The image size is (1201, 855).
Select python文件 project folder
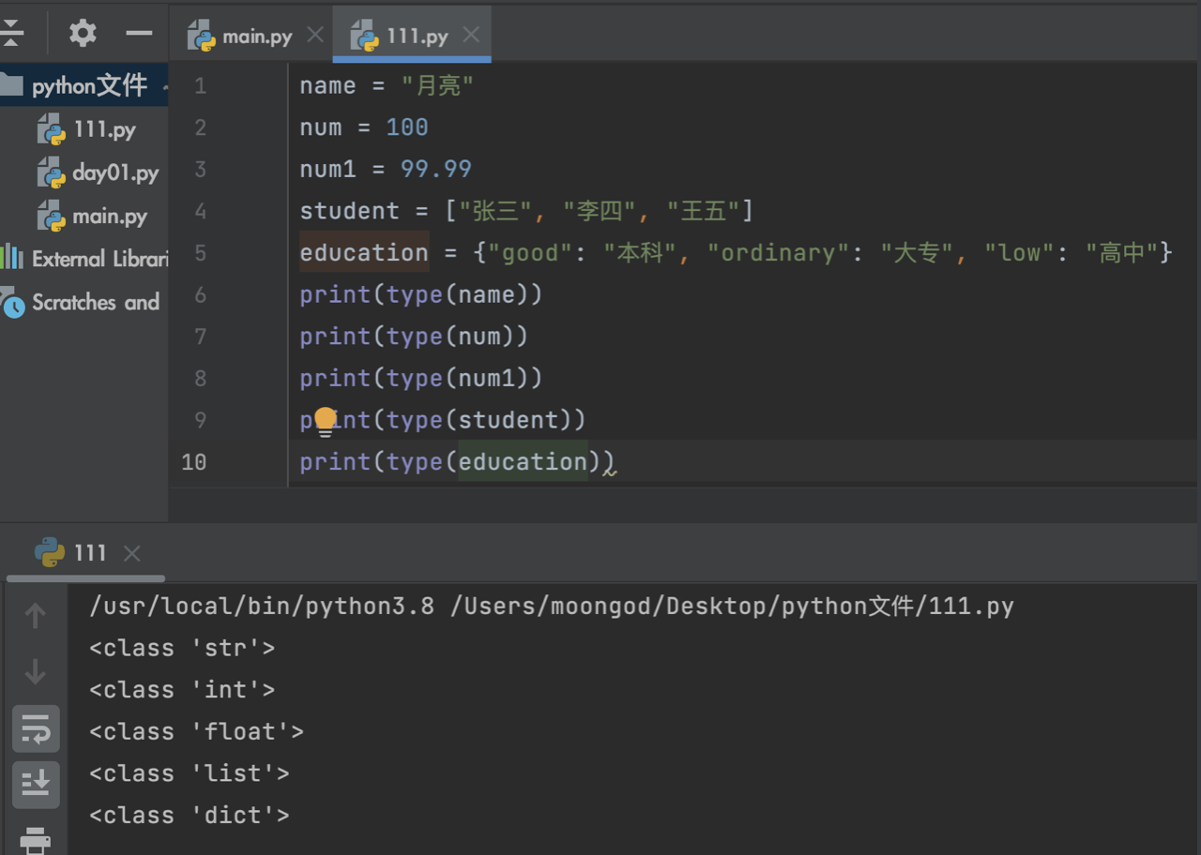coord(84,86)
